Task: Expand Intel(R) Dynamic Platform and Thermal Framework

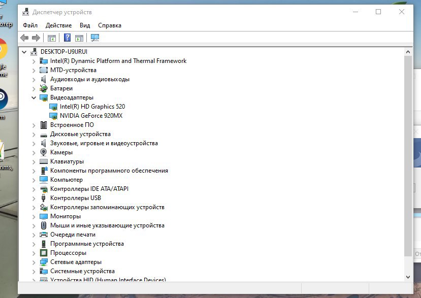Action: point(34,61)
